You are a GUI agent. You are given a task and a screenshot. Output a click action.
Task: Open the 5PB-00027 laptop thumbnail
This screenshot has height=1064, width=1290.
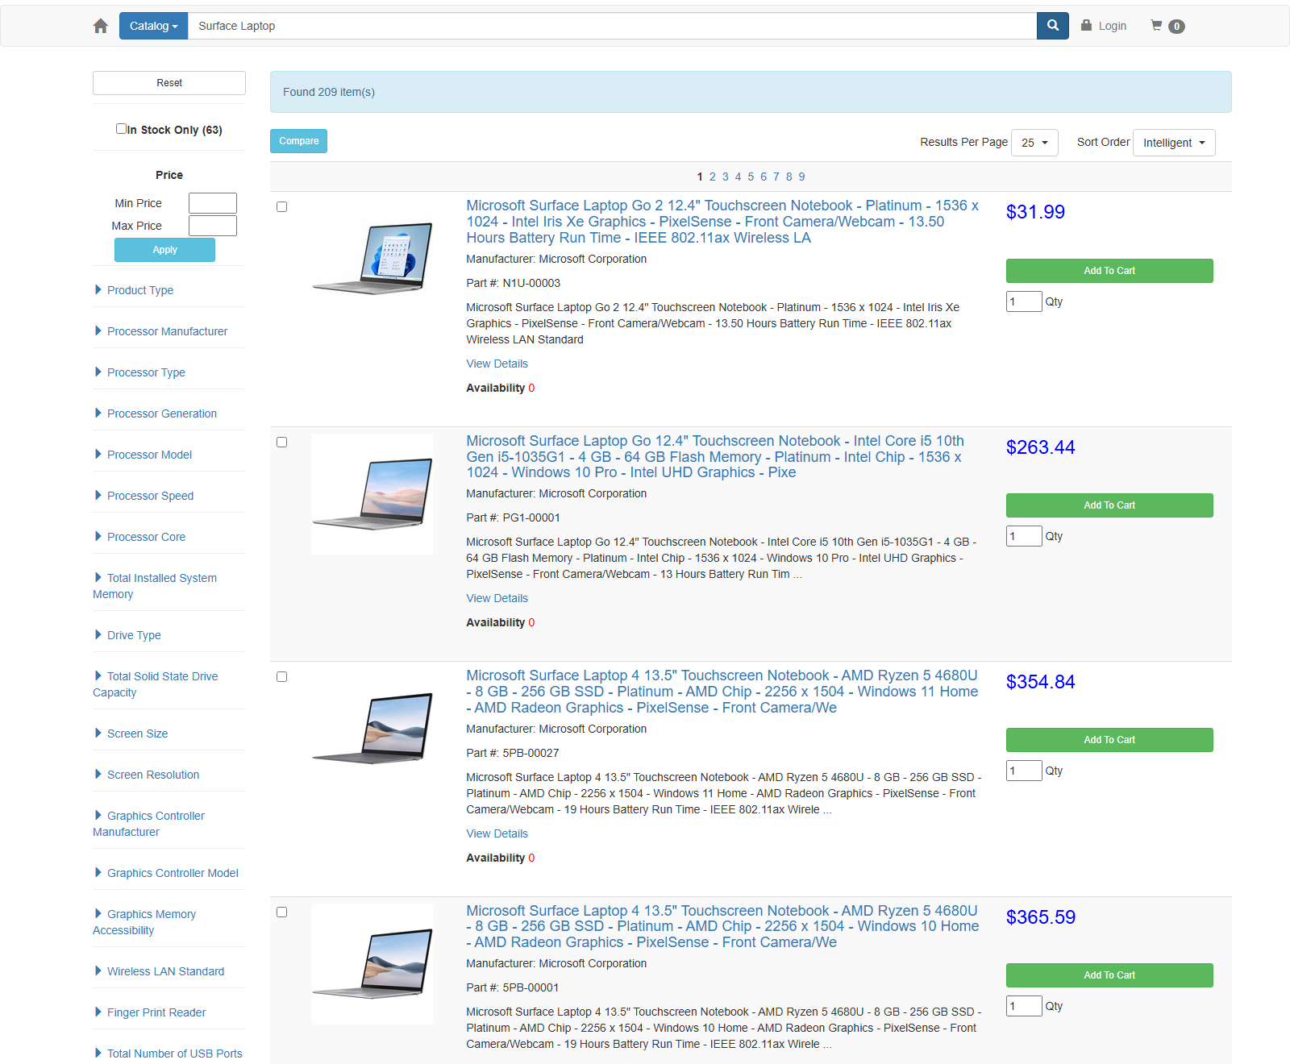(x=372, y=729)
